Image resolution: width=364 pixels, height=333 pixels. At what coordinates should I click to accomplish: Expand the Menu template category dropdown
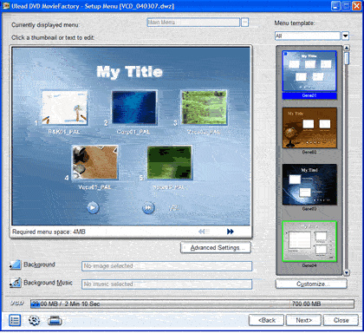[x=346, y=36]
